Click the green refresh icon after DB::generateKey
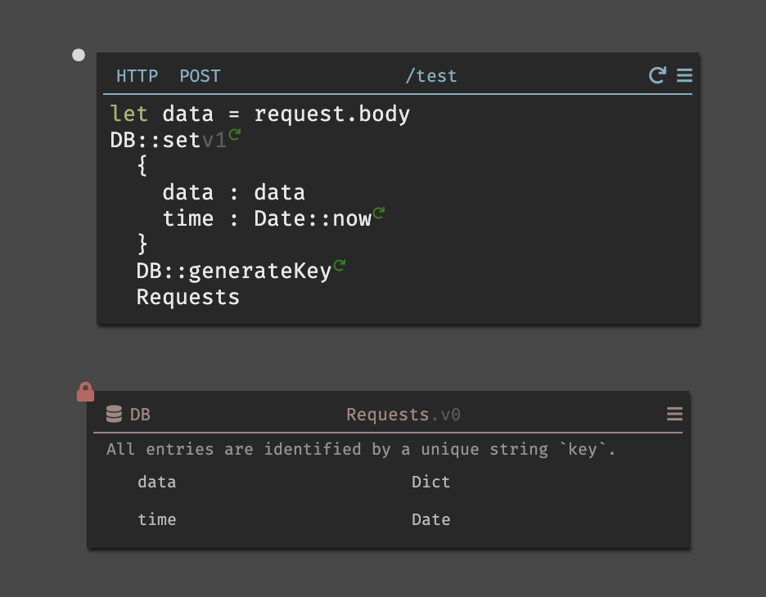 pyautogui.click(x=340, y=266)
